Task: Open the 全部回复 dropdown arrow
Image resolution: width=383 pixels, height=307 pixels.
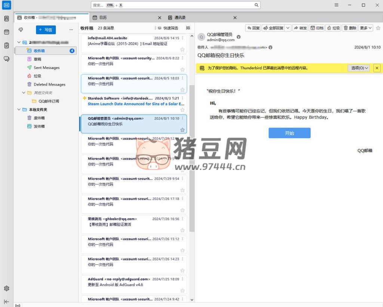Action: point(288,28)
